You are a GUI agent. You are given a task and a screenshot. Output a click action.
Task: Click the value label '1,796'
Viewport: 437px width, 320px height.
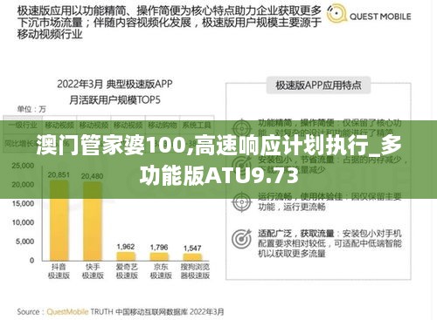tap(159, 248)
